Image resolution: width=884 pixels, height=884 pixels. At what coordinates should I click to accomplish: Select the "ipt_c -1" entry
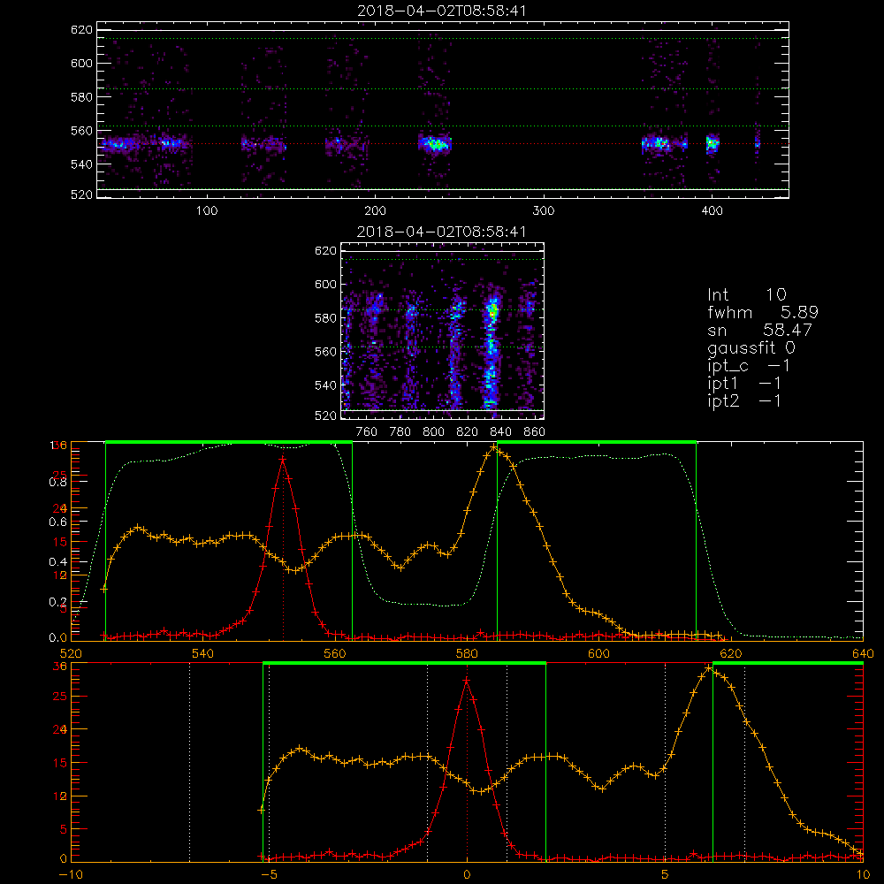point(749,366)
